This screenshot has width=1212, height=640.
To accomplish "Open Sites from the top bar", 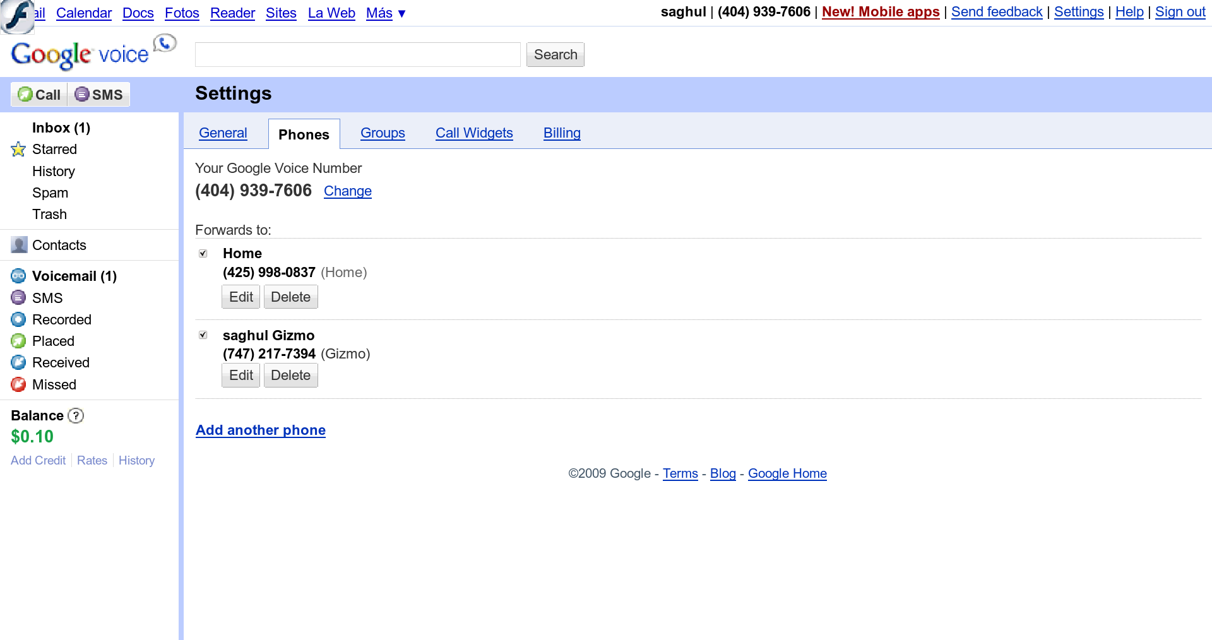I will click(281, 13).
